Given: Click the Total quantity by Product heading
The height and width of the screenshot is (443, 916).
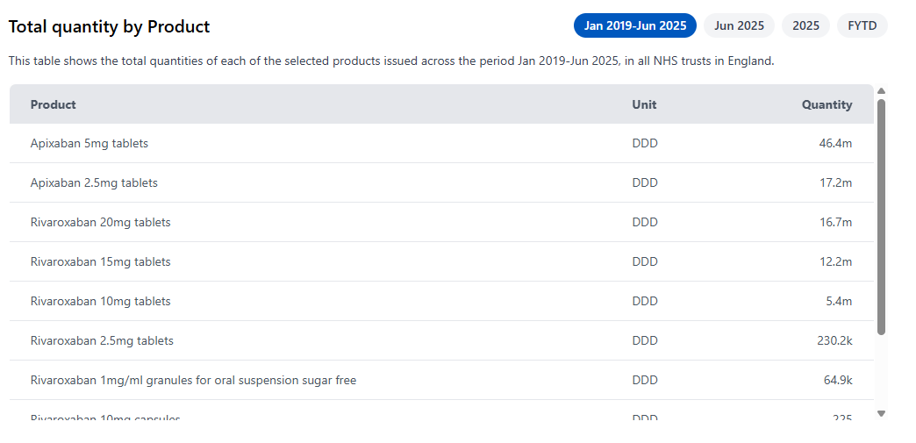Looking at the screenshot, I should [110, 27].
